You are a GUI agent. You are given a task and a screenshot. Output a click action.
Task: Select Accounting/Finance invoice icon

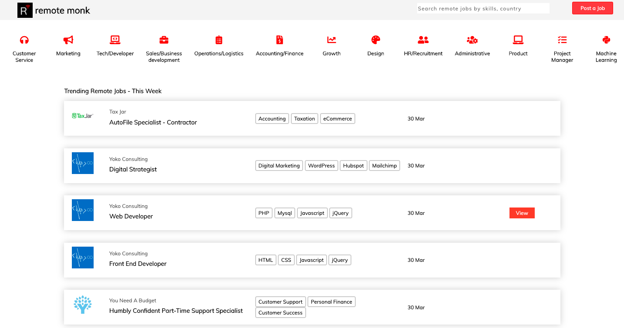(280, 40)
